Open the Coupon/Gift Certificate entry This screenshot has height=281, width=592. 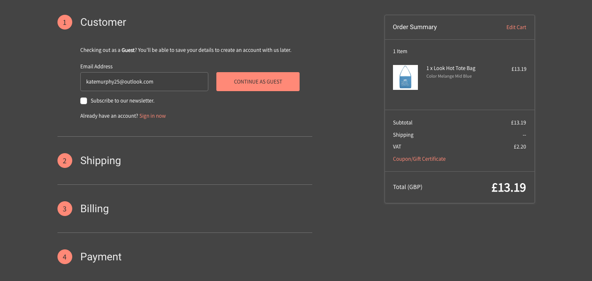pos(419,159)
